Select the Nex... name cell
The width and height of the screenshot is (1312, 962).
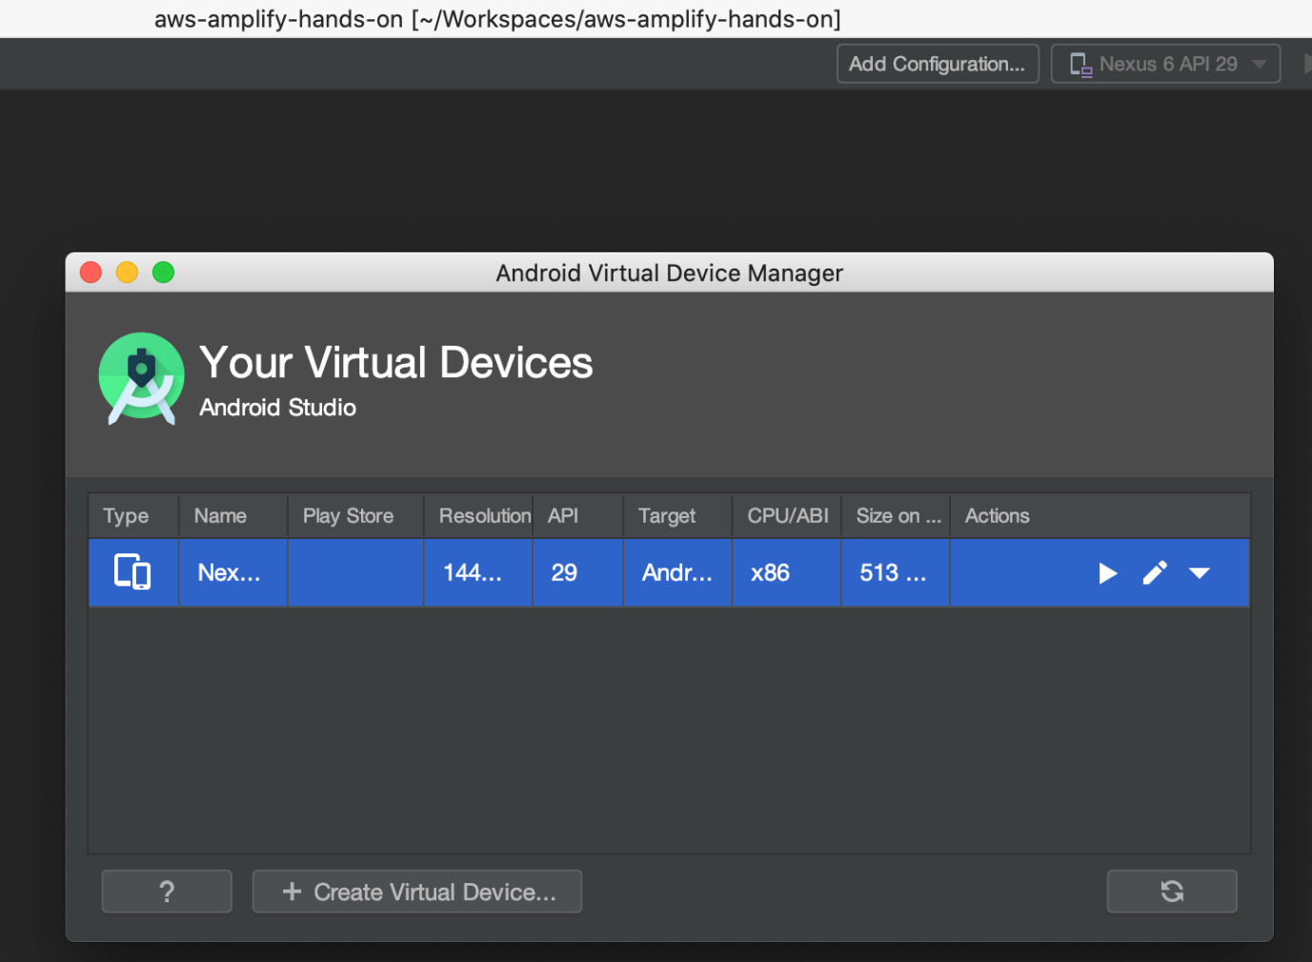pyautogui.click(x=233, y=572)
